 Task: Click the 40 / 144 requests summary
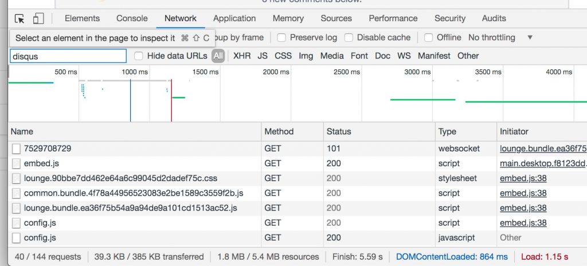click(48, 257)
